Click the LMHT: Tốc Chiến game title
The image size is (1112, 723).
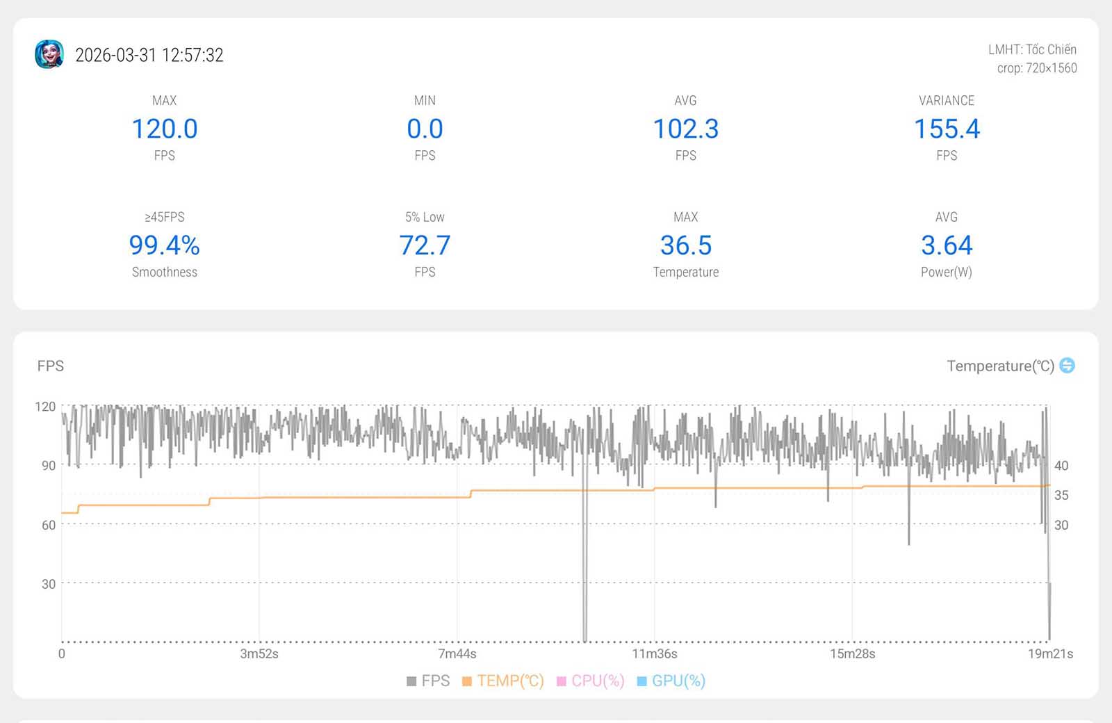[x=1032, y=49]
